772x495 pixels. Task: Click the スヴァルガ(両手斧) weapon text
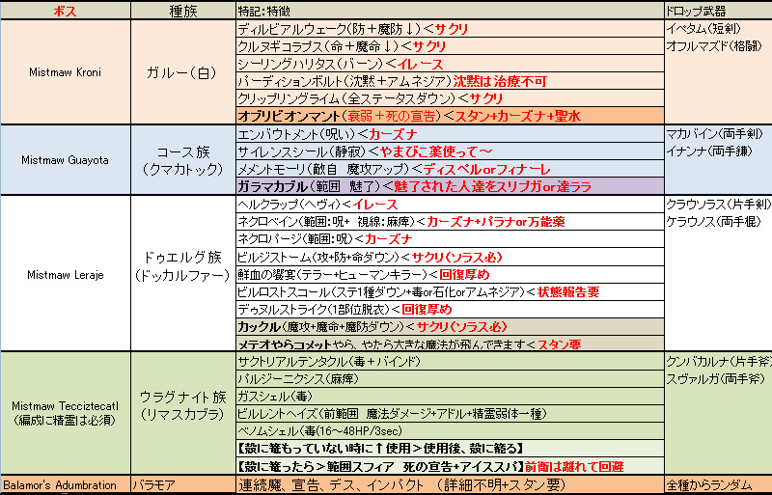click(x=715, y=379)
